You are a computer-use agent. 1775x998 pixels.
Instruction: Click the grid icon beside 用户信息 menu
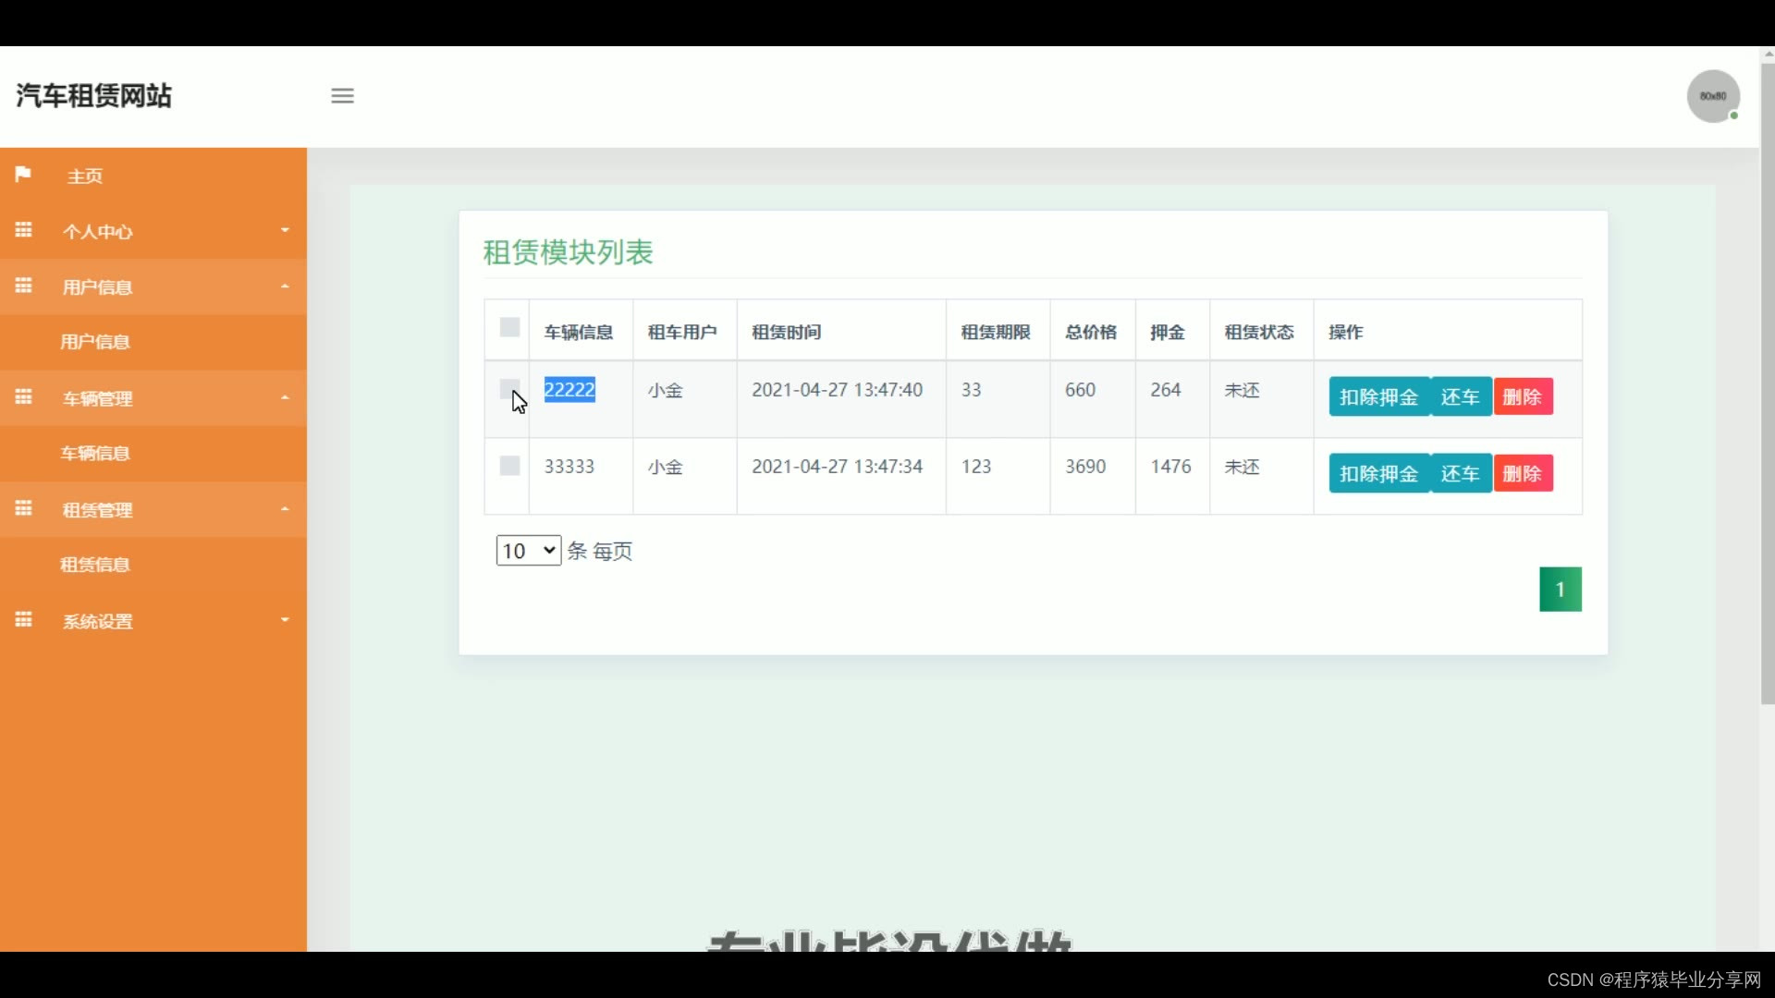23,286
